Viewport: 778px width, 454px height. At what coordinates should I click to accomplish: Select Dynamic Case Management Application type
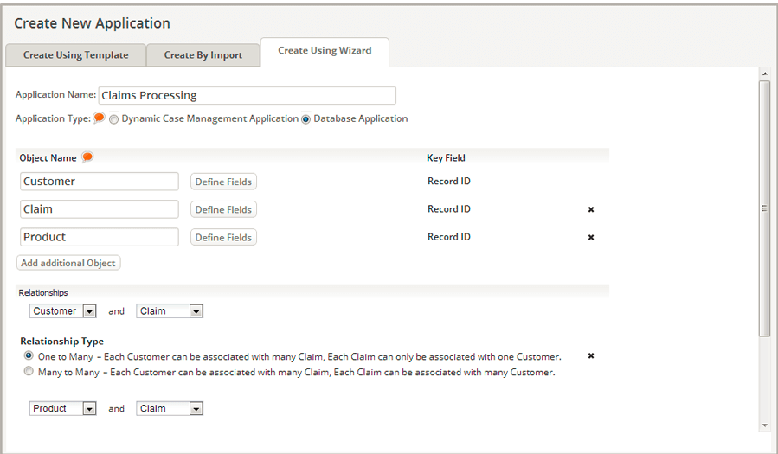click(114, 119)
